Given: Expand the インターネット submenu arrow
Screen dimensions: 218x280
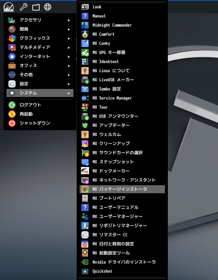Looking at the screenshot, I should pos(69,57).
